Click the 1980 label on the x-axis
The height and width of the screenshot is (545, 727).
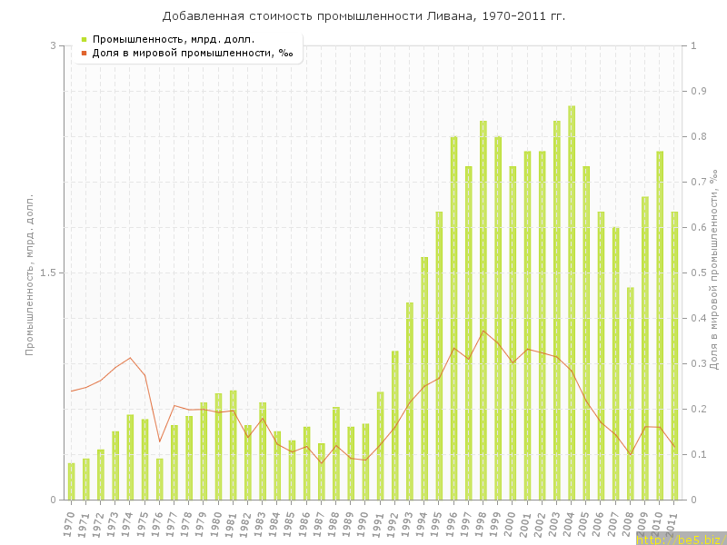click(x=216, y=524)
